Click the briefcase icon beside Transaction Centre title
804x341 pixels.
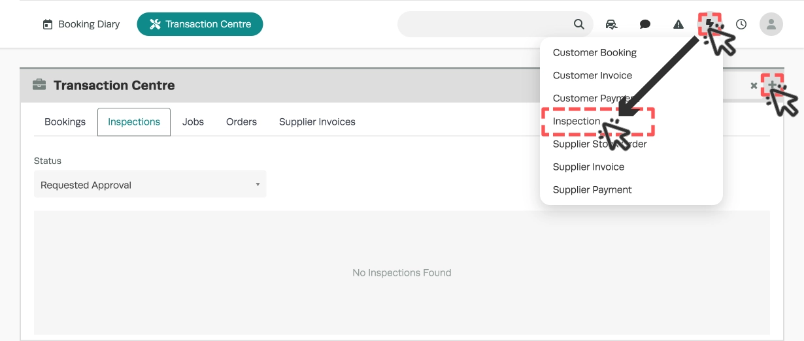39,85
